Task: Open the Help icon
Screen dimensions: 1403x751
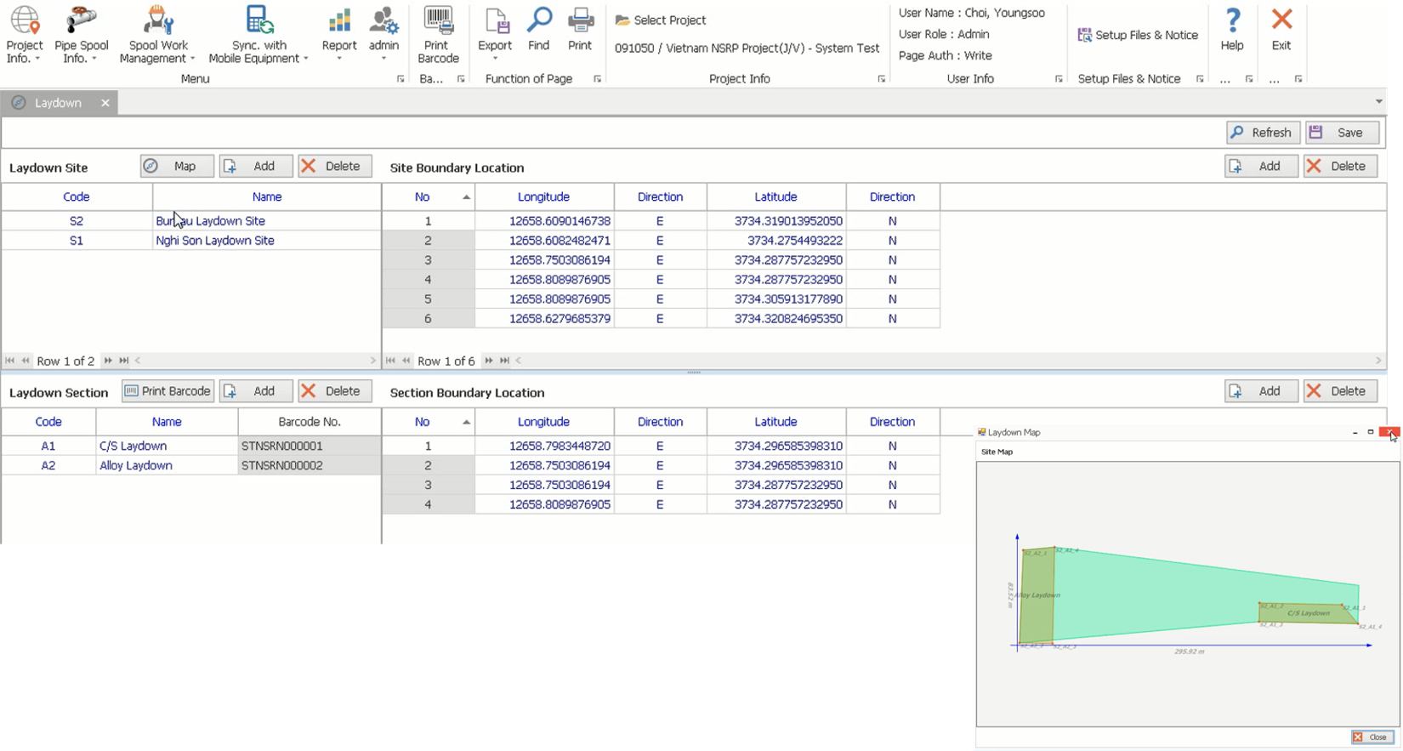Action: [1231, 20]
